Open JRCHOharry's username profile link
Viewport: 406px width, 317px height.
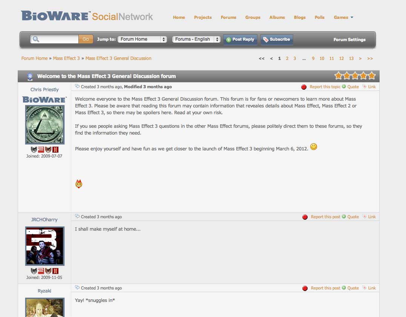[44, 220]
